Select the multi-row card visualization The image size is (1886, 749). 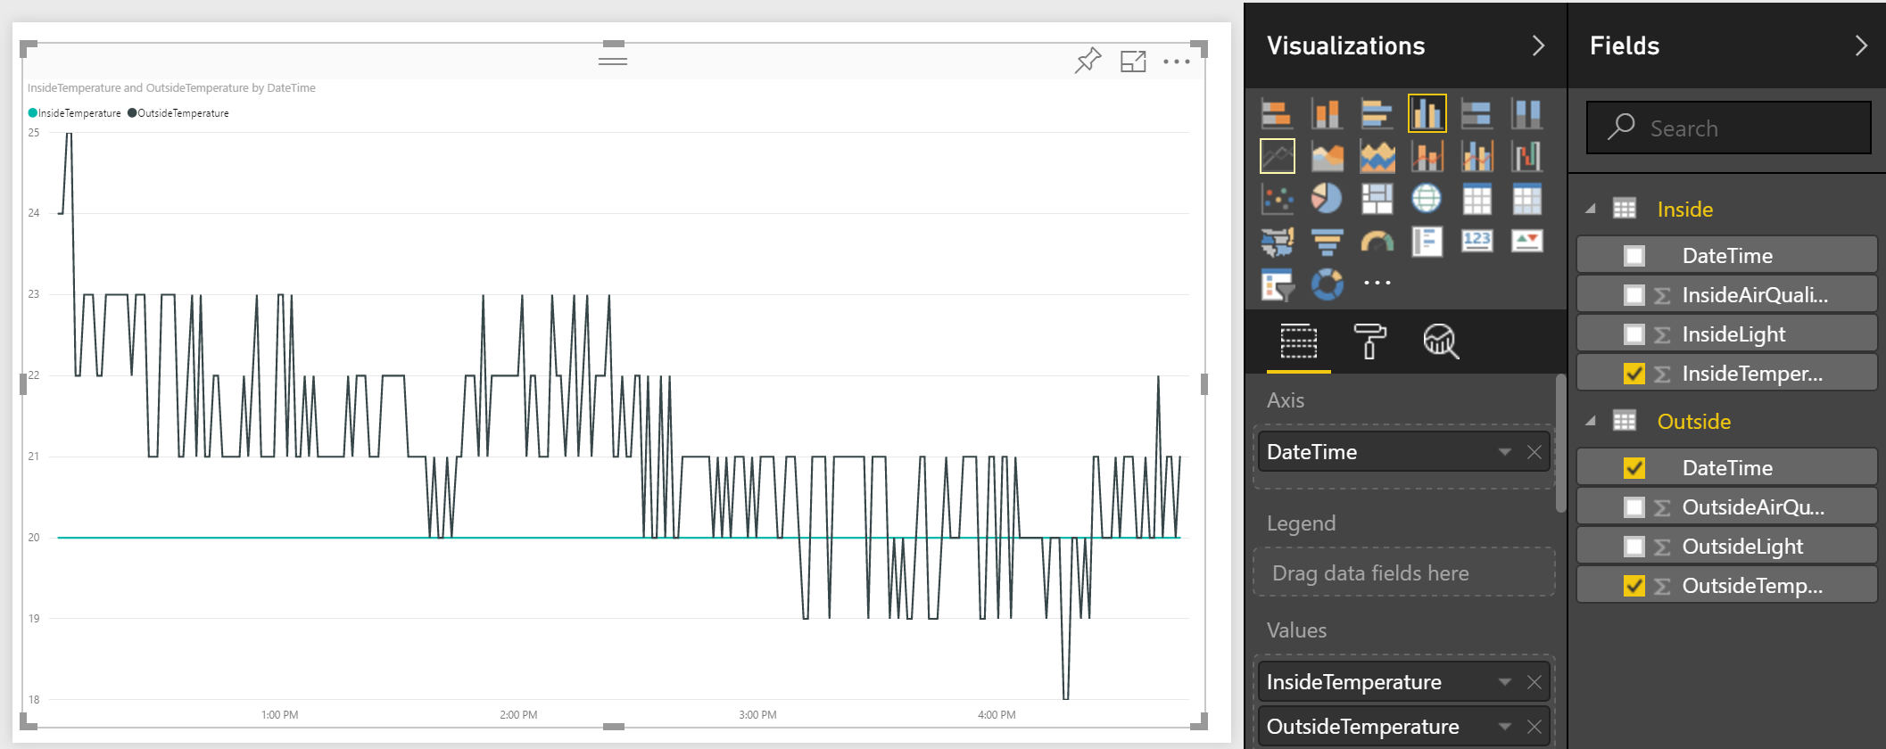click(1427, 241)
